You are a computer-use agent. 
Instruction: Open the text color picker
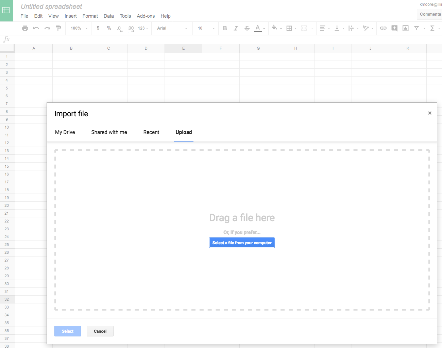click(x=258, y=28)
